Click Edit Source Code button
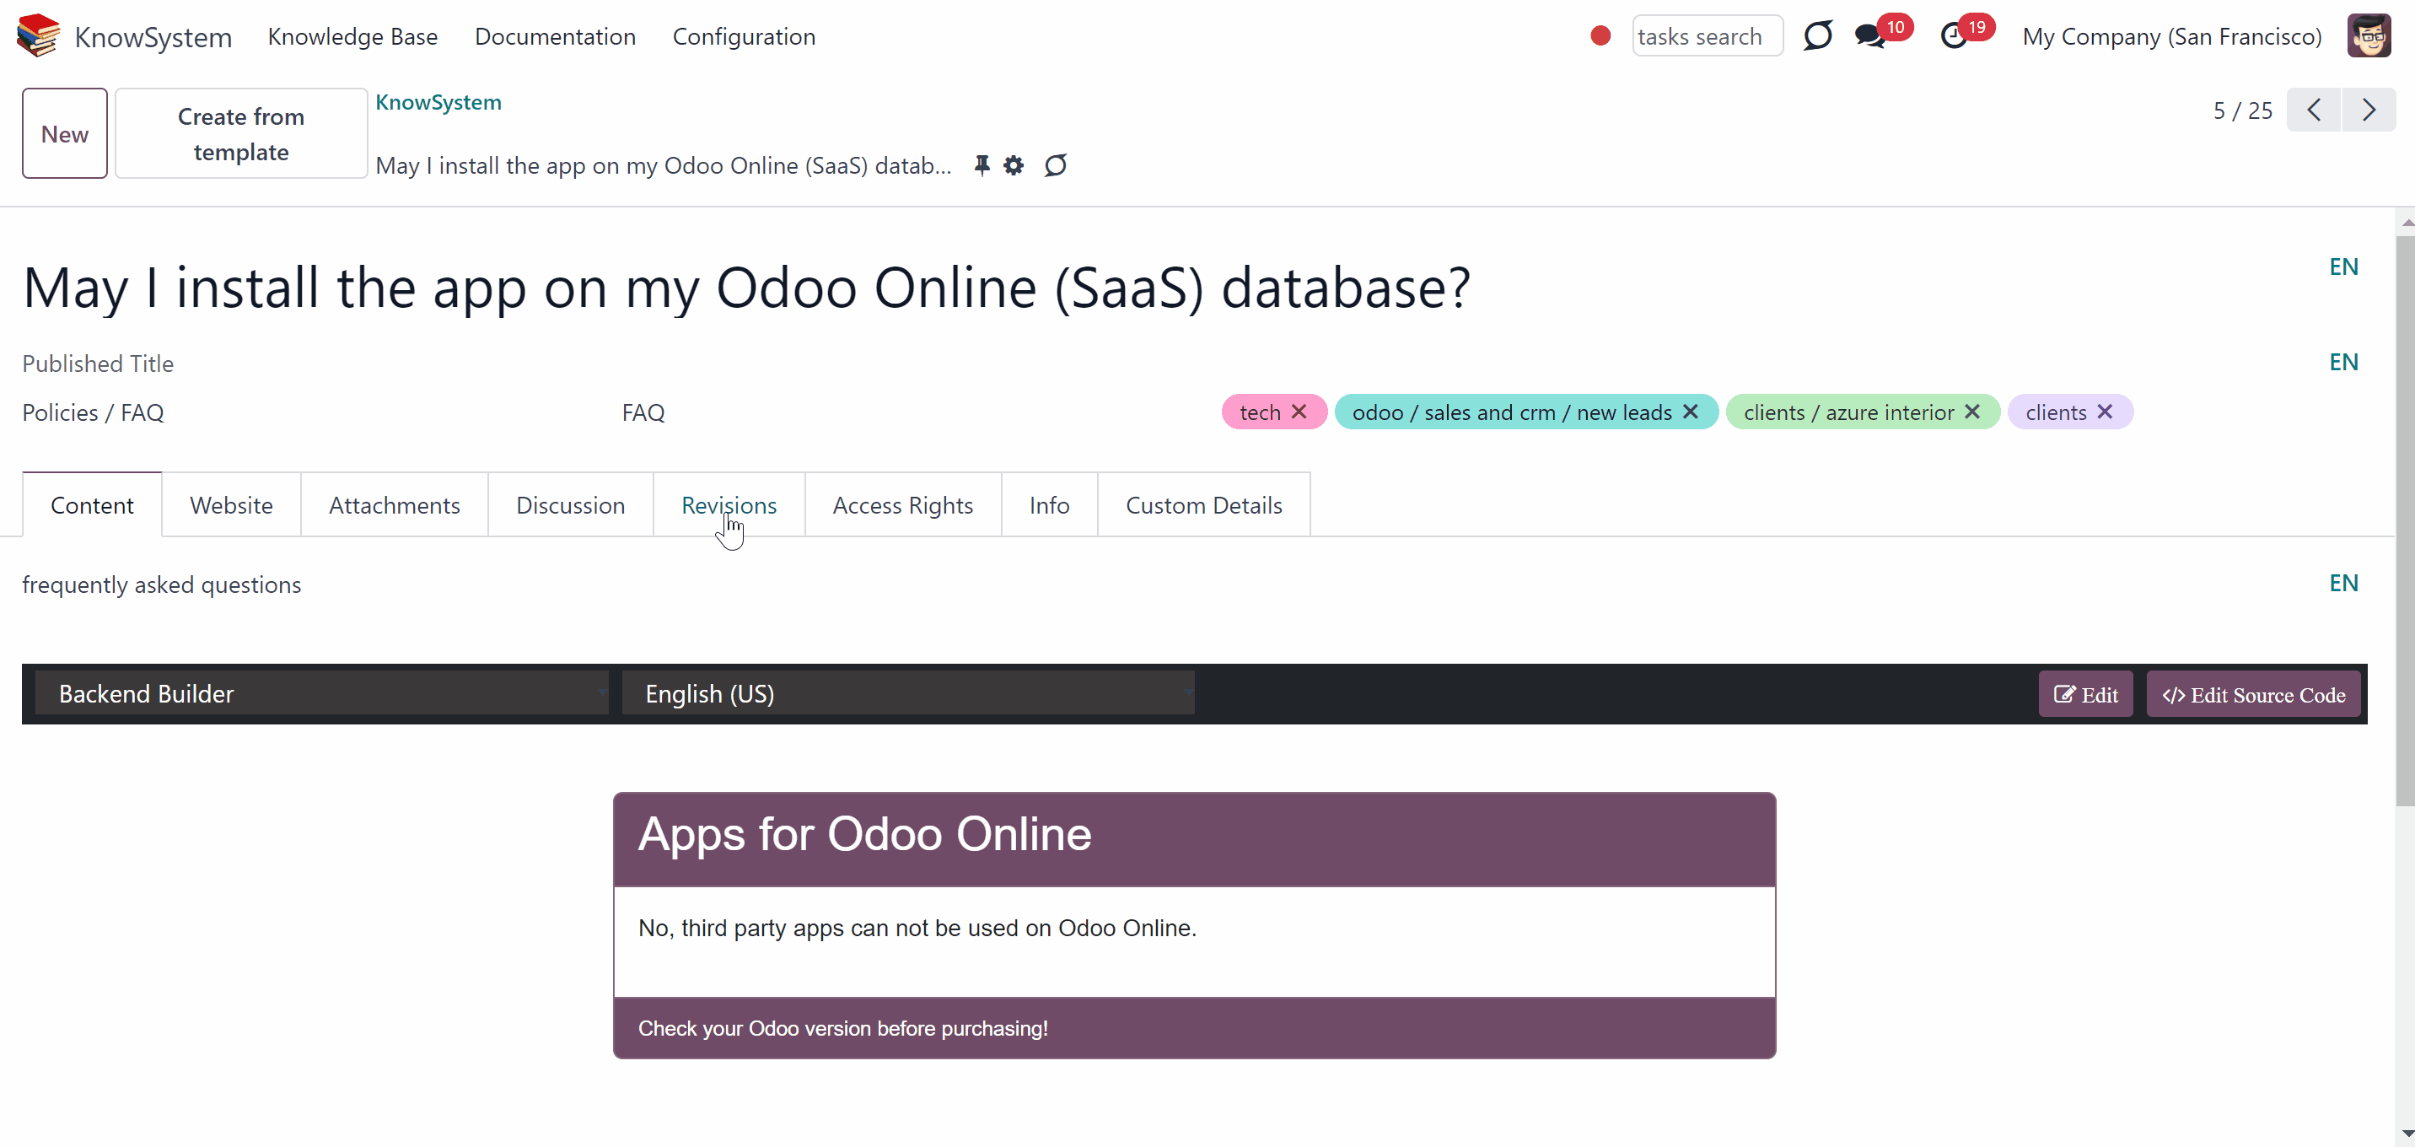Viewport: 2415px width, 1147px height. pyautogui.click(x=2254, y=694)
